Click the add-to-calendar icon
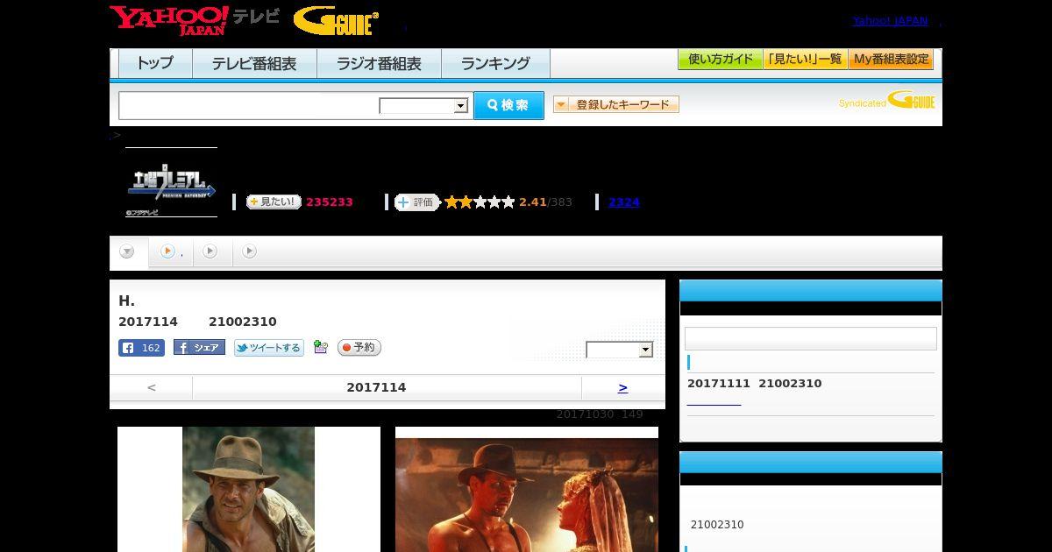The width and height of the screenshot is (1052, 552). pyautogui.click(x=320, y=348)
